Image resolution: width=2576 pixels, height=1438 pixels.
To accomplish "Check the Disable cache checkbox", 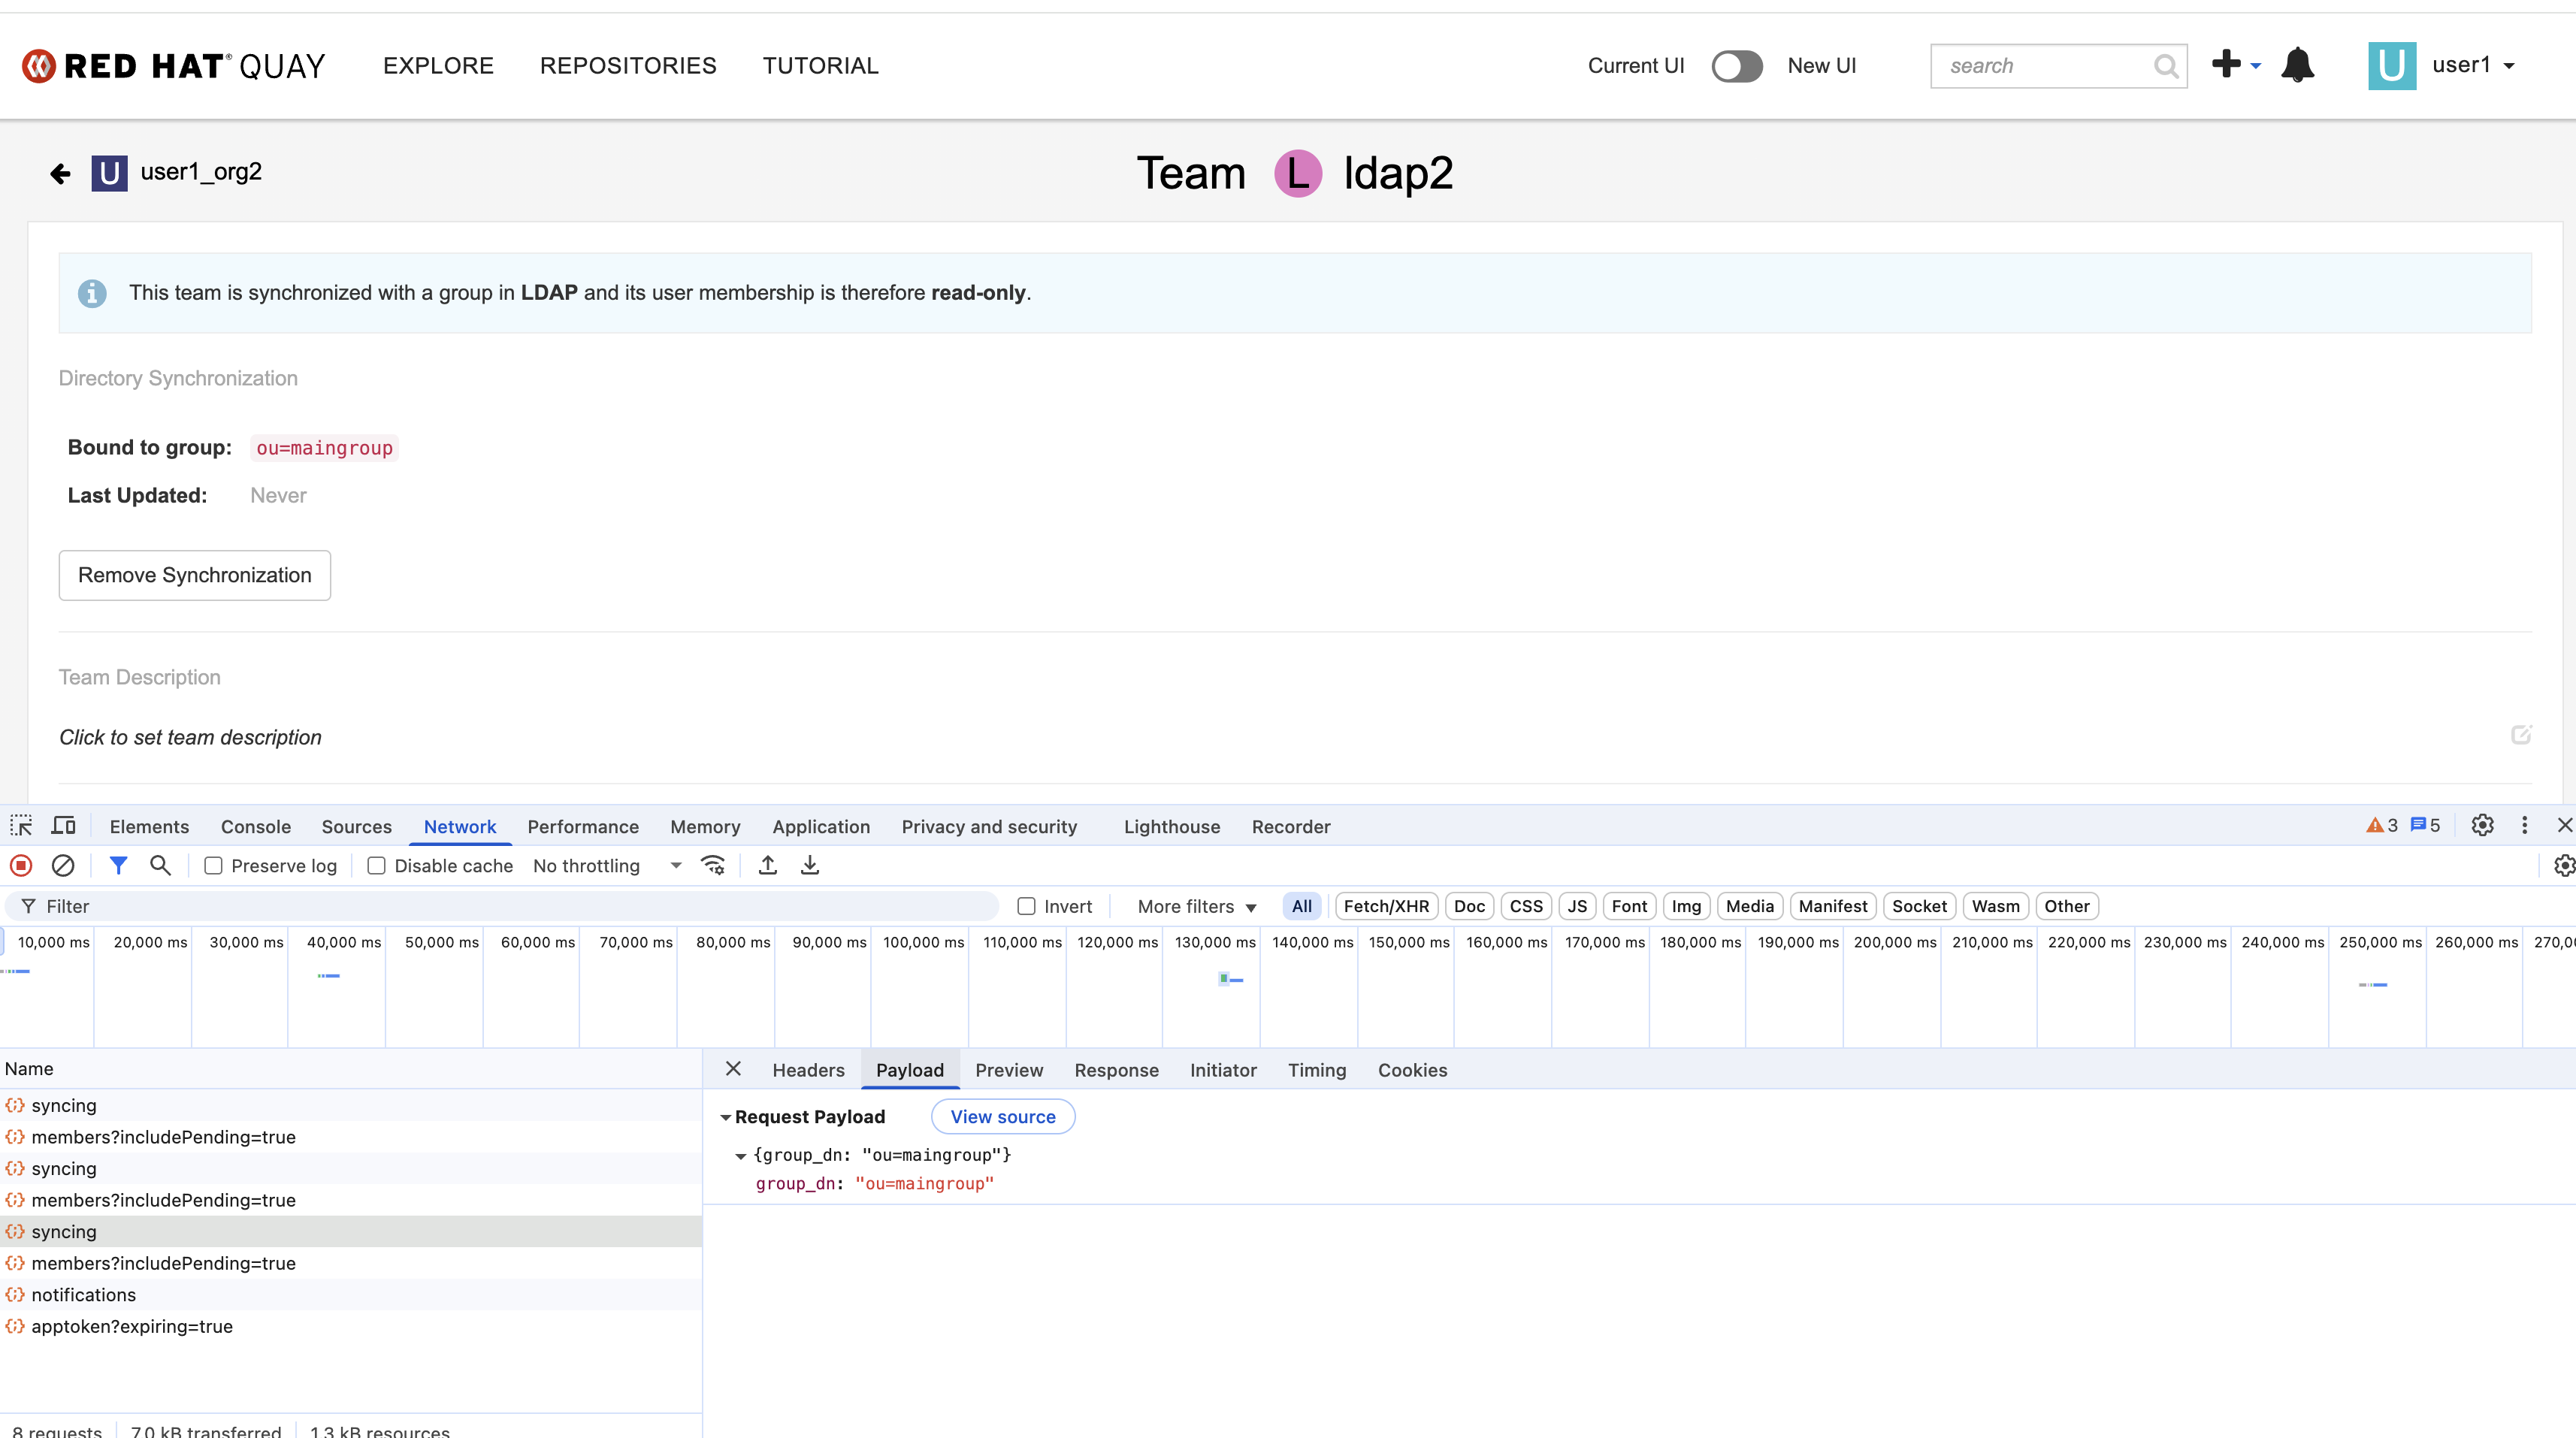I will 376,866.
